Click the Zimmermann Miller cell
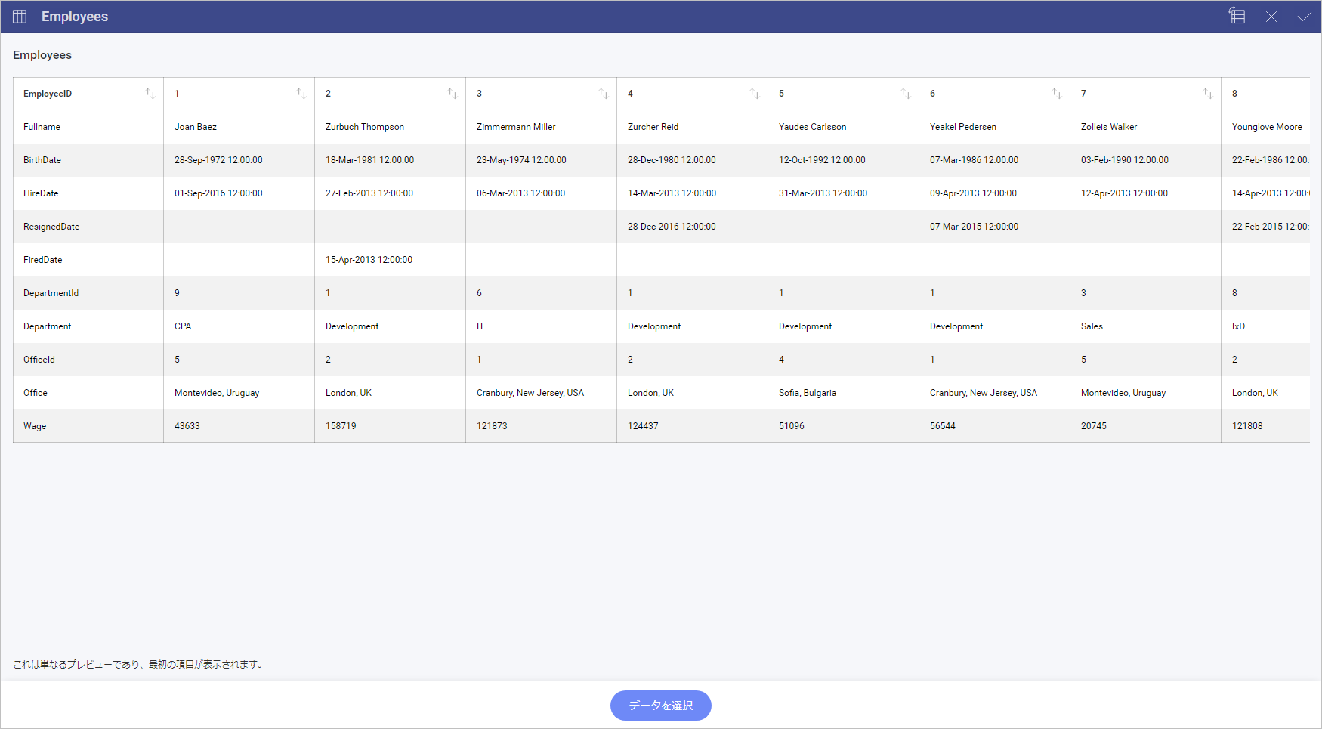 (542, 127)
